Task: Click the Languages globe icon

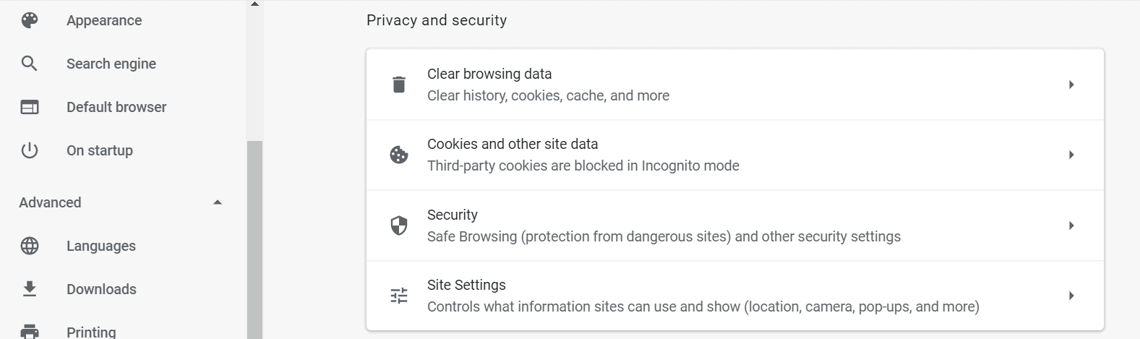Action: pos(30,246)
